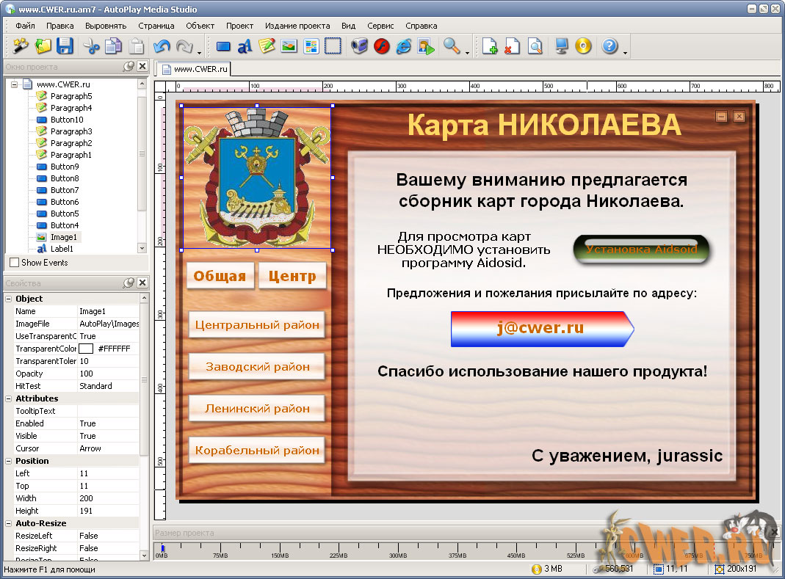Click the Undo arrow in toolbar

161,46
